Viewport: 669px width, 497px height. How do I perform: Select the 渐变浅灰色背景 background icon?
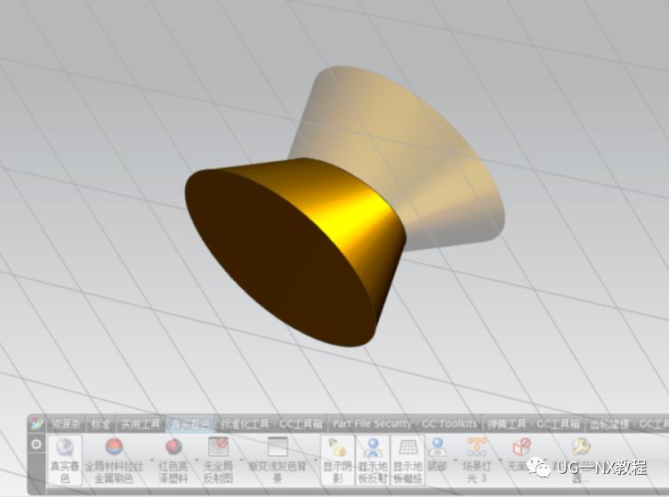pyautogui.click(x=278, y=460)
